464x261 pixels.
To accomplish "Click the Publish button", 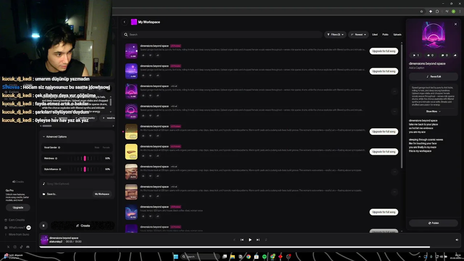I will 434,223.
